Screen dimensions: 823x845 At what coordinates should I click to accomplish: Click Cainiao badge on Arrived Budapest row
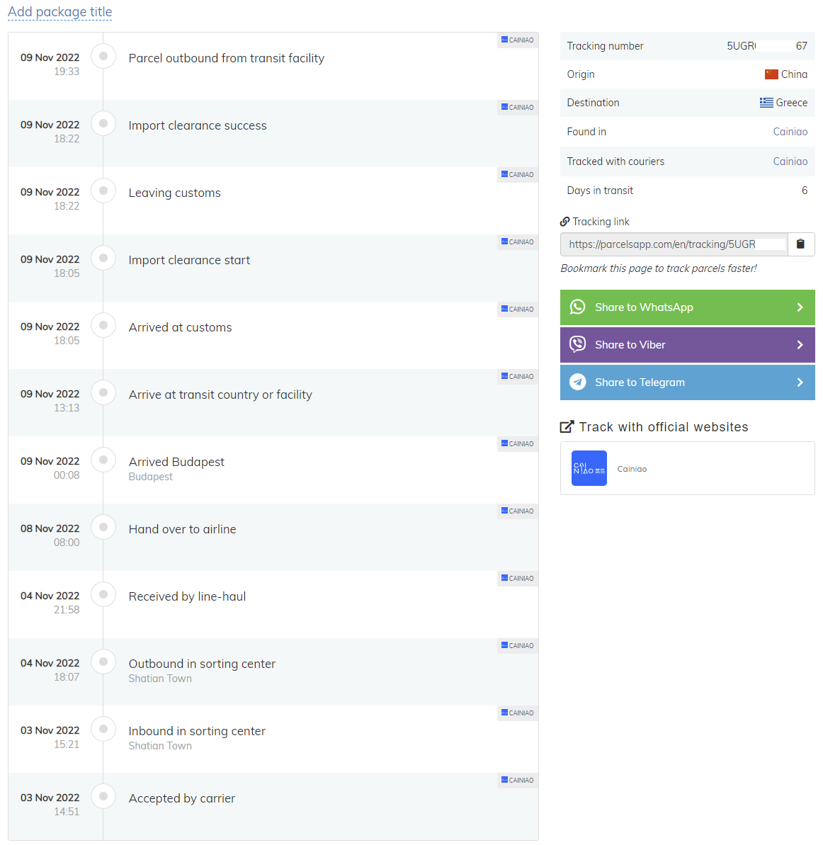point(518,444)
